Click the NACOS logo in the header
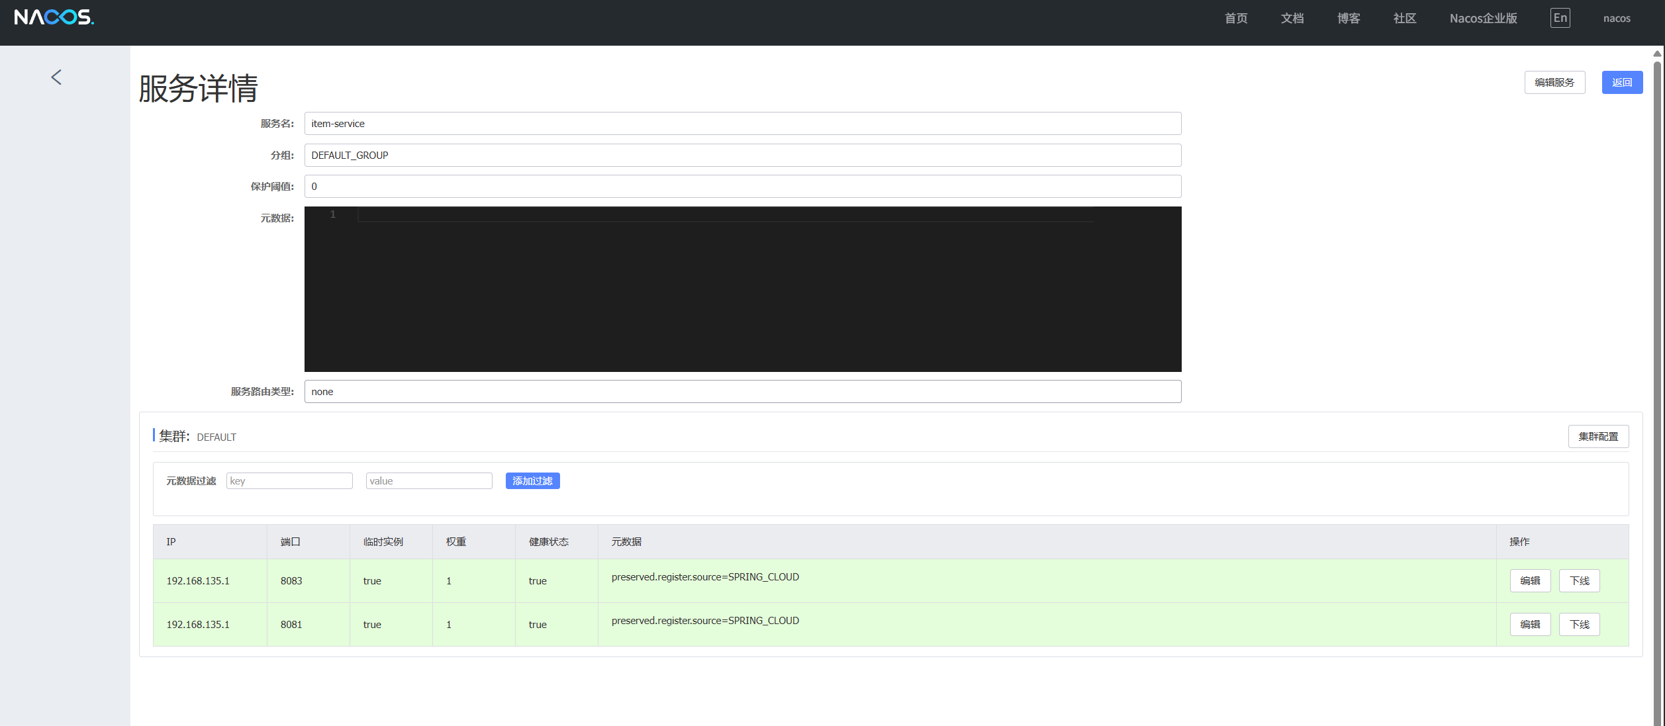1665x726 pixels. pyautogui.click(x=53, y=18)
